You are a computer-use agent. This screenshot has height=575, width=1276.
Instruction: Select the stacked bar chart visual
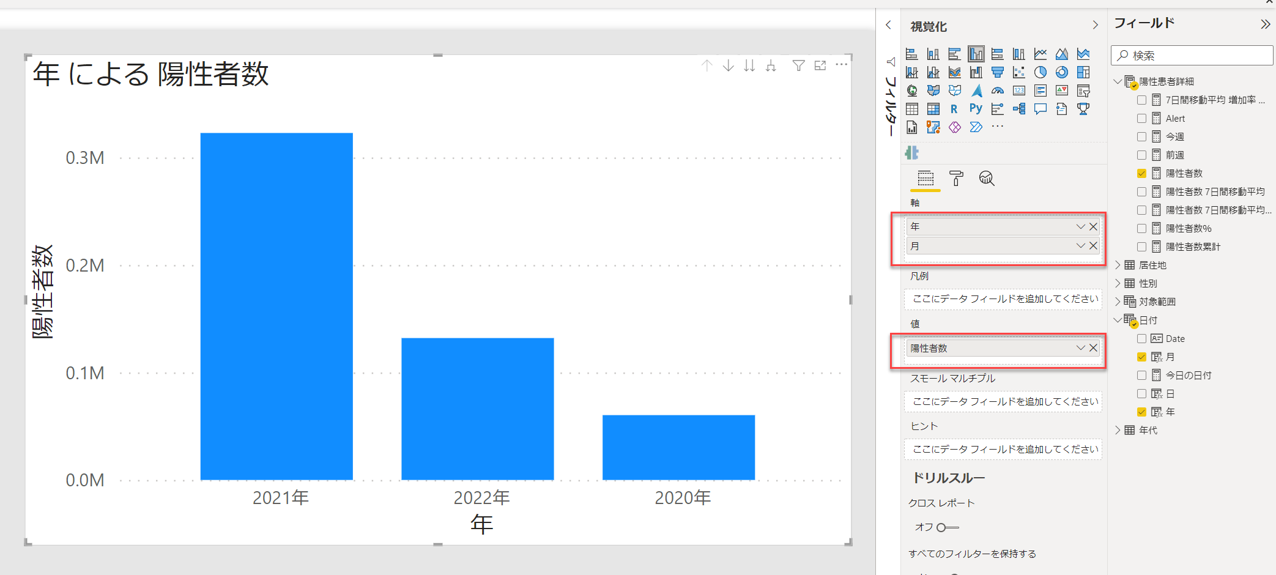pos(911,54)
